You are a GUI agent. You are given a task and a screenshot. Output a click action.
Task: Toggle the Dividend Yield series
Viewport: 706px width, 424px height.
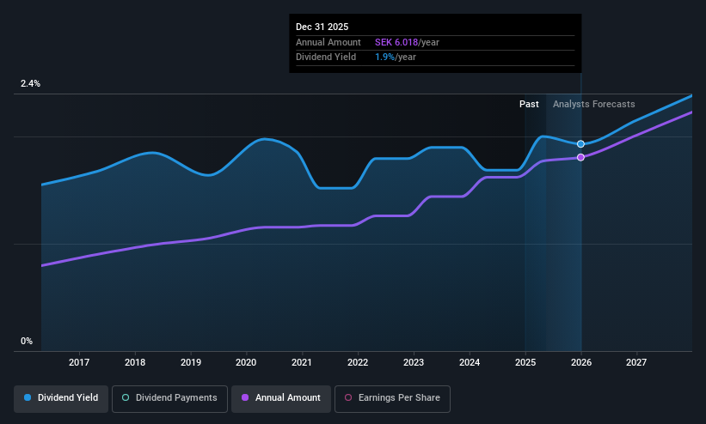[61, 398]
